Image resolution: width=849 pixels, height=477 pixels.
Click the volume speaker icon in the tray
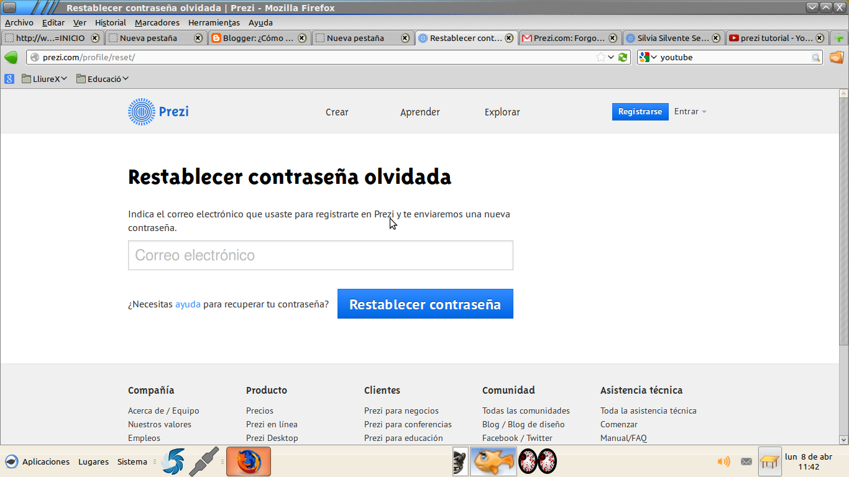724,461
